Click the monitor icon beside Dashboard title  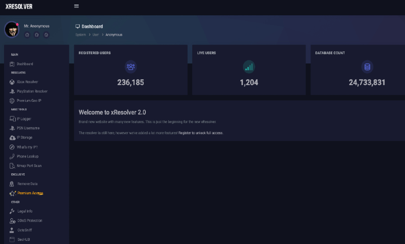77,27
